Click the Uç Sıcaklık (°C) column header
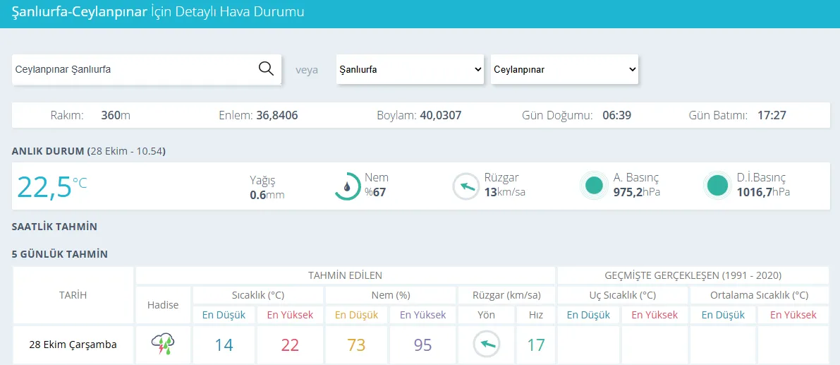 [x=622, y=295]
